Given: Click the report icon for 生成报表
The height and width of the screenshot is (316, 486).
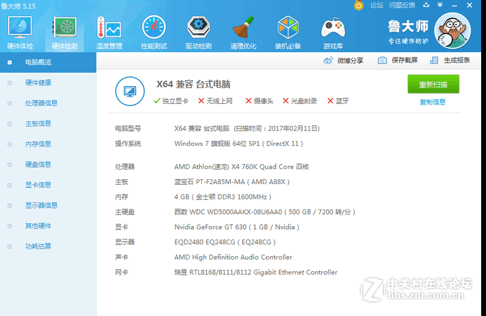Looking at the screenshot, I should 434,61.
